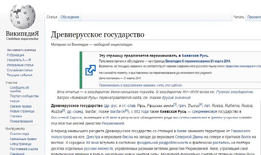Click Переименовать в предложенное название link
The width and height of the screenshot is (261, 155).
(x=127, y=85)
